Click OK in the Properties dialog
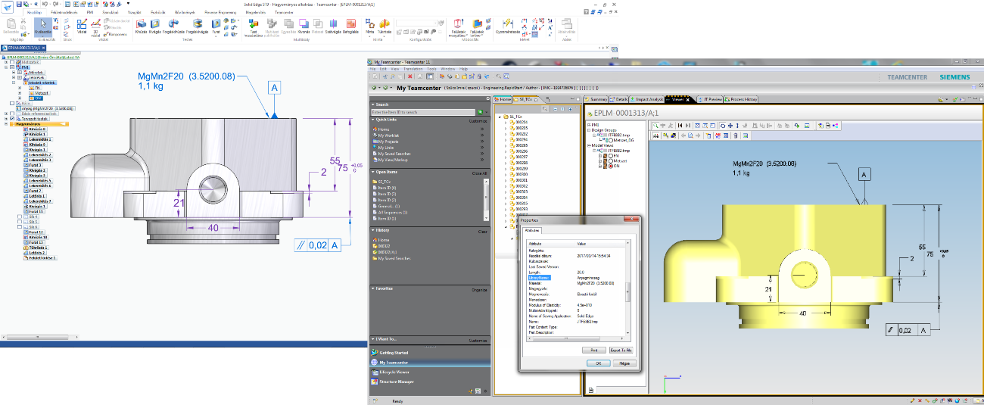This screenshot has height=405, width=984. tap(598, 363)
